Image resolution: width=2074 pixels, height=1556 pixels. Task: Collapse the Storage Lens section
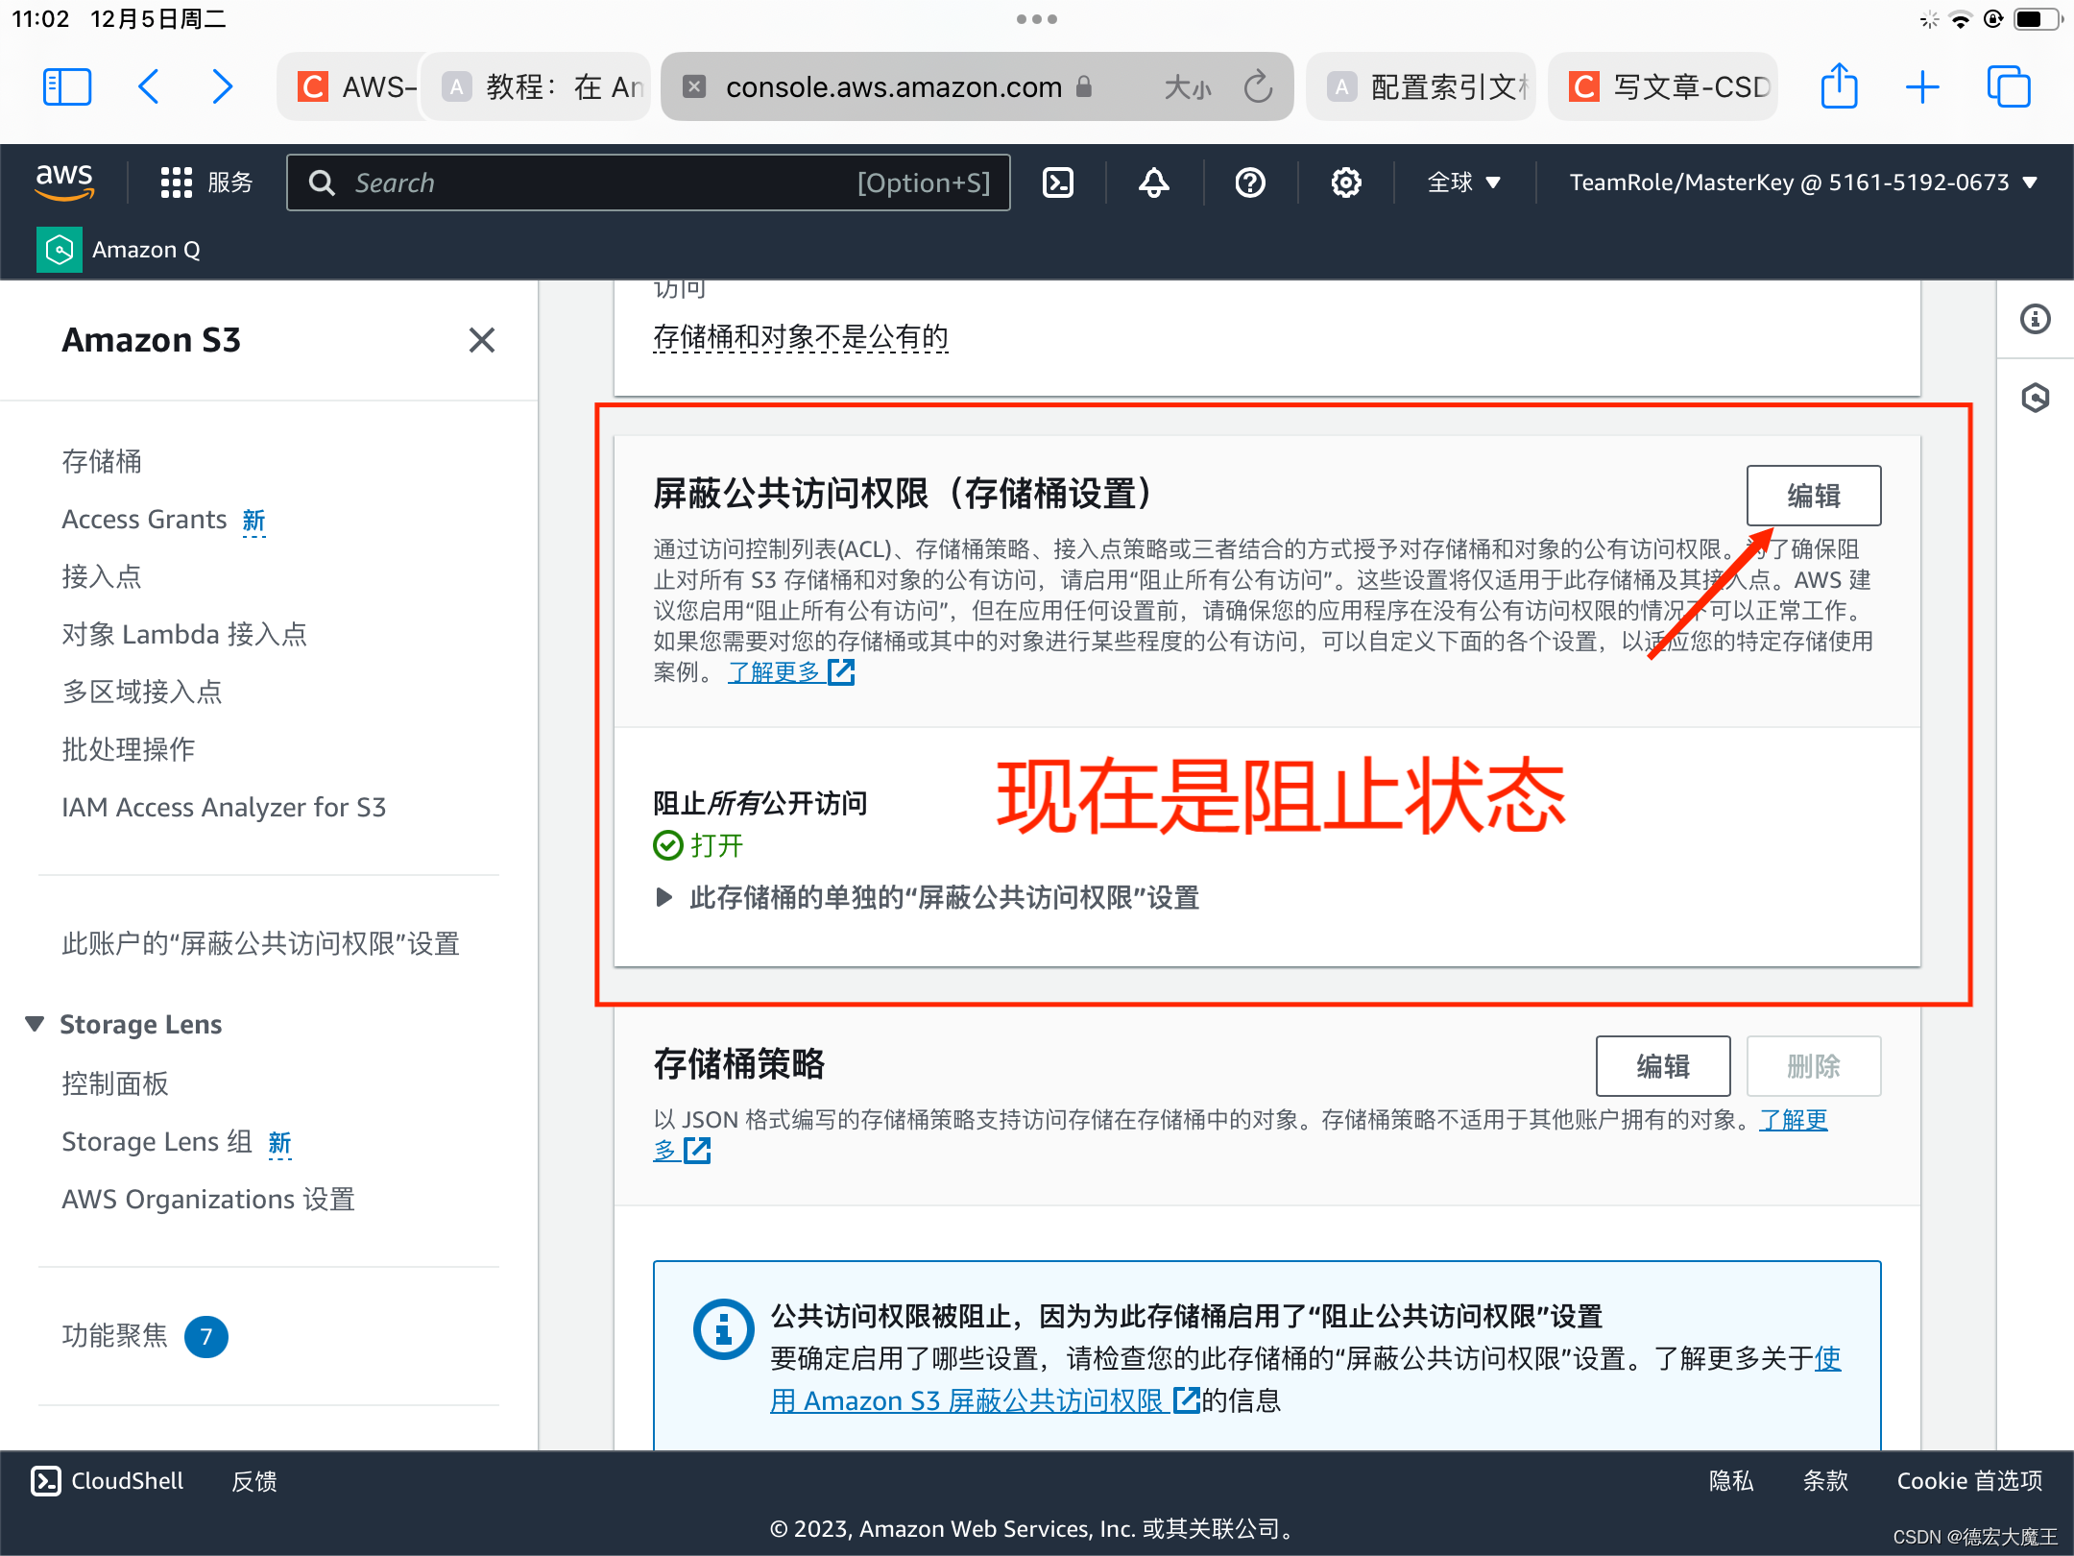point(35,1024)
